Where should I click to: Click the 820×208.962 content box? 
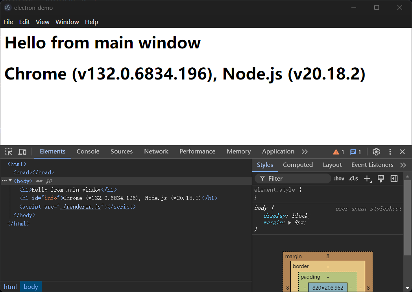tap(328, 288)
